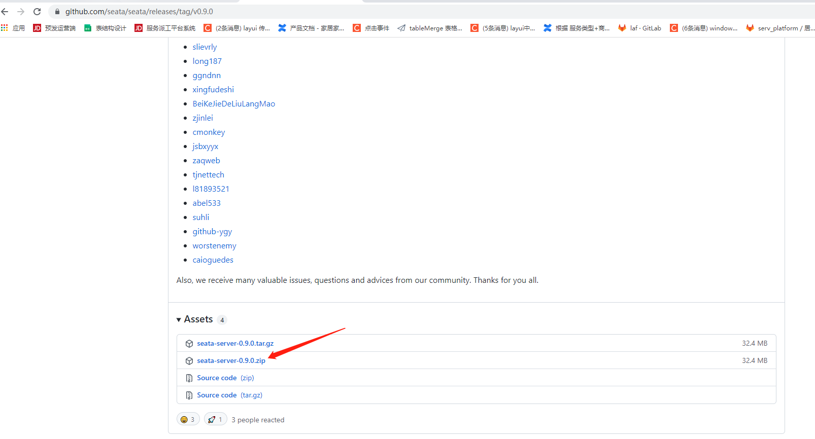815x439 pixels.
Task: Click package icon beside seata-server-0.9.0.tar.gz
Action: click(x=189, y=344)
